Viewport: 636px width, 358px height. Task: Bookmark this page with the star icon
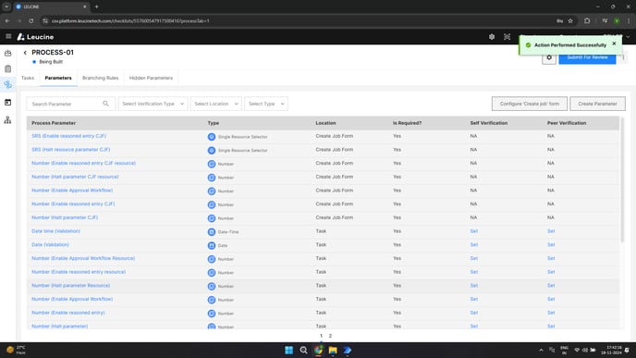pyautogui.click(x=570, y=20)
